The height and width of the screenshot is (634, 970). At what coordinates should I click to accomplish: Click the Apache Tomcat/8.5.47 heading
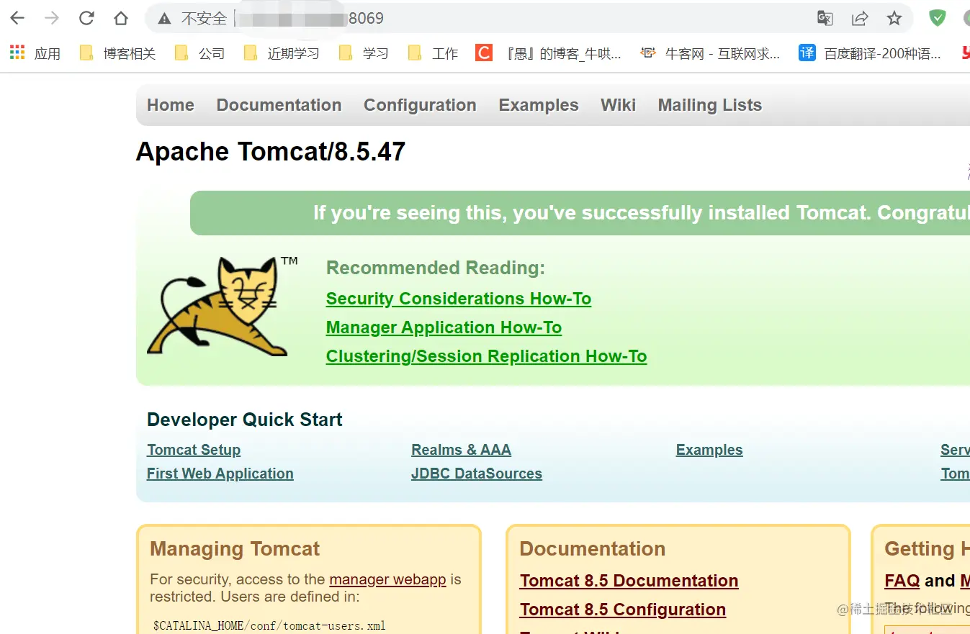[x=271, y=152]
